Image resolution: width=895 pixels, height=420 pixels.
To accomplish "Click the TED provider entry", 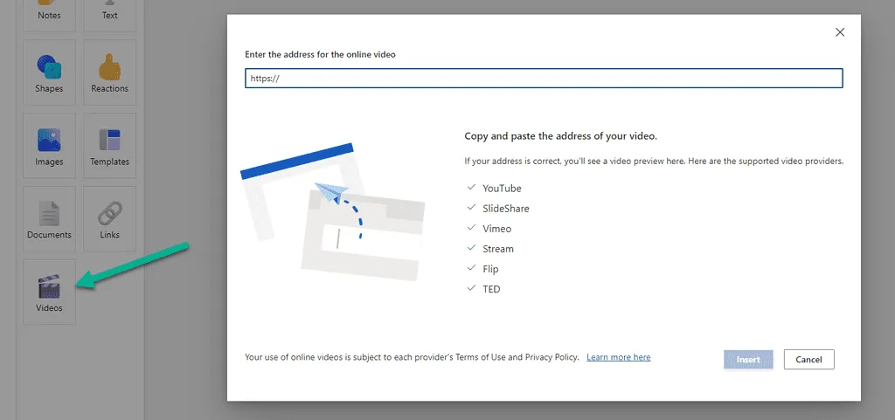I will [491, 289].
